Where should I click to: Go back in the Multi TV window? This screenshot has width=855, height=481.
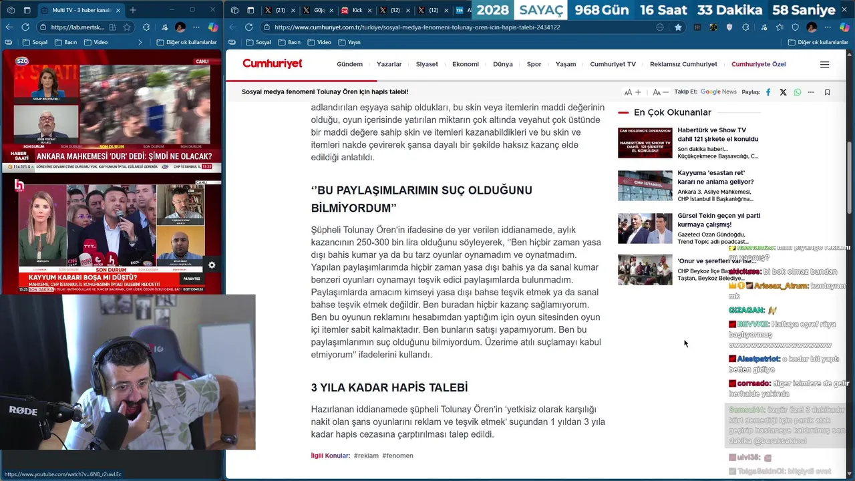pyautogui.click(x=9, y=27)
